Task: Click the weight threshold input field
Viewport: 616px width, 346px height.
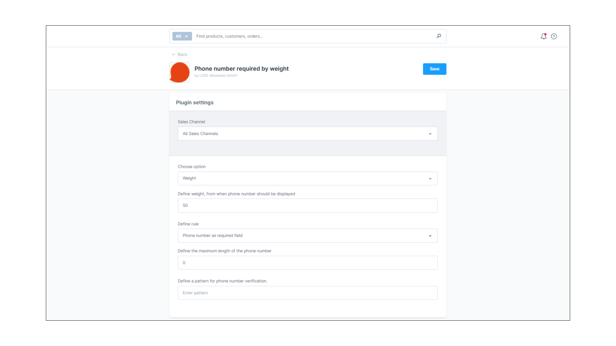Action: (x=308, y=205)
